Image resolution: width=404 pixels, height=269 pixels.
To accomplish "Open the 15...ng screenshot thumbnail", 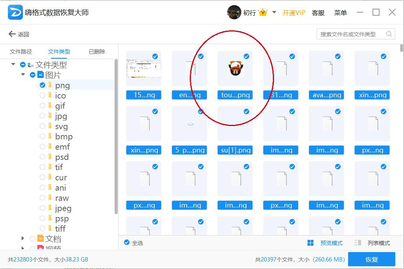I will click(143, 69).
